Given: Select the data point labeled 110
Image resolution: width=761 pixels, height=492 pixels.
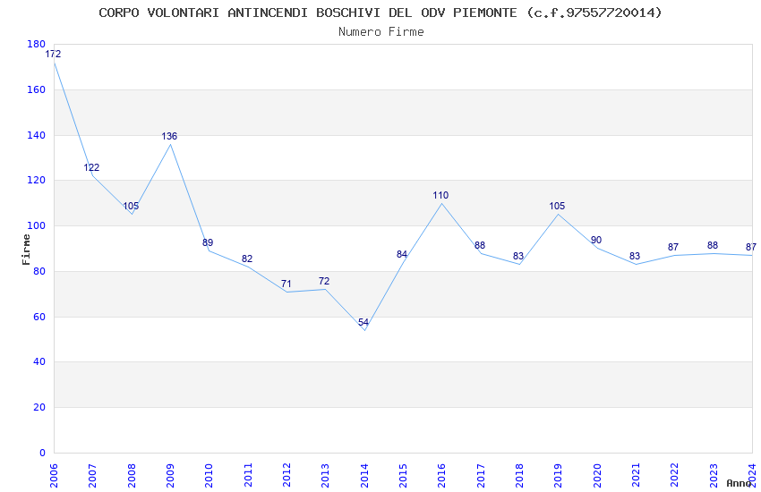Looking at the screenshot, I should [440, 195].
